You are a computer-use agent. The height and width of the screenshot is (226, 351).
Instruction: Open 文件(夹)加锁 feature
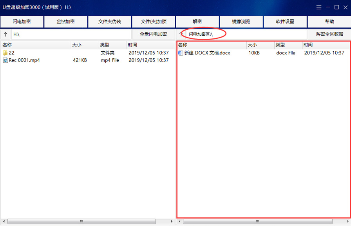coord(154,22)
